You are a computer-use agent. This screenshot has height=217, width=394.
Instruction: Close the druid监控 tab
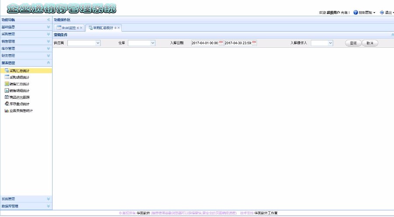coord(81,28)
